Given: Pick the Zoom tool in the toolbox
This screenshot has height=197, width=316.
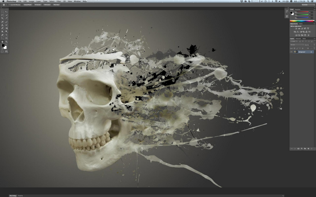Looking at the screenshot, I should tap(6, 42).
